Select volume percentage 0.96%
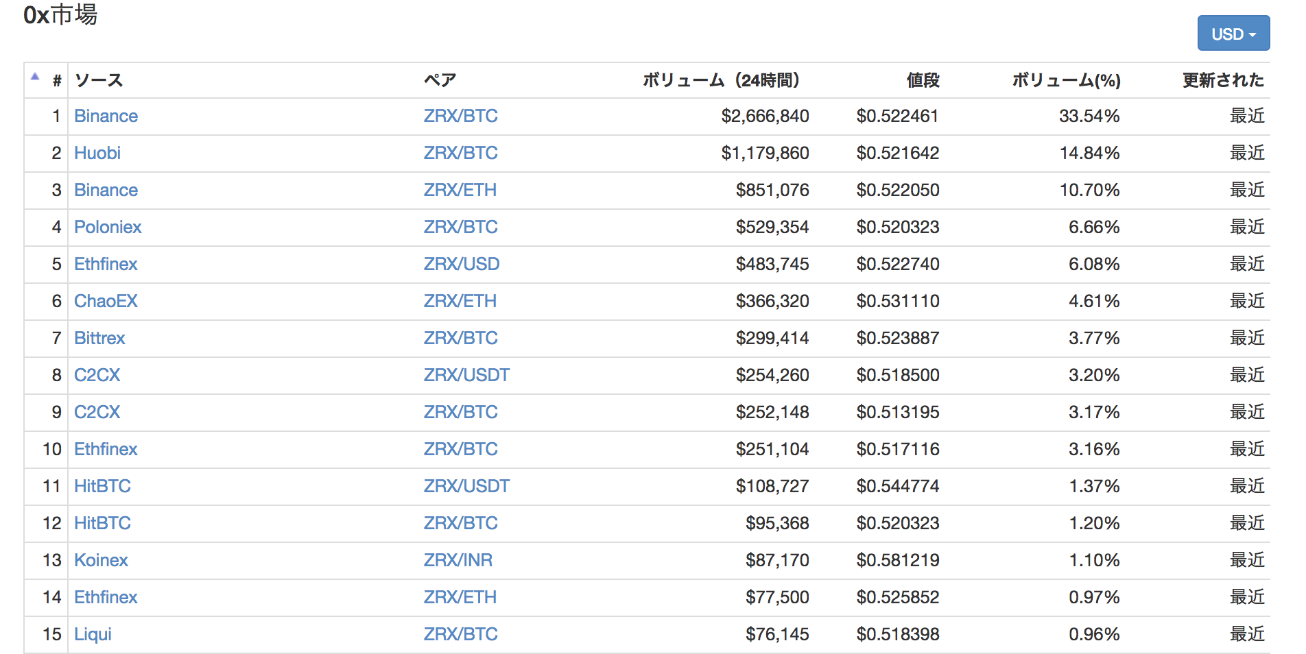 point(1094,634)
